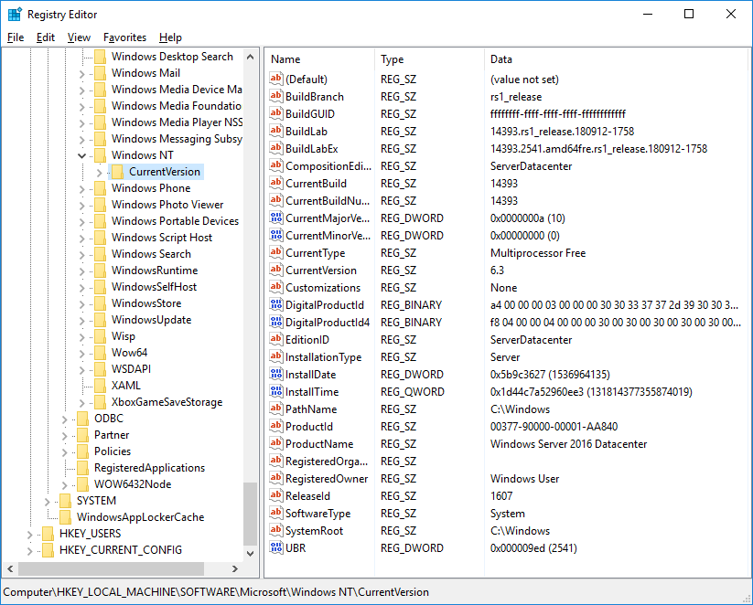The image size is (753, 605).
Task: Click the folder icon of CurrentVersion key
Action: point(117,172)
